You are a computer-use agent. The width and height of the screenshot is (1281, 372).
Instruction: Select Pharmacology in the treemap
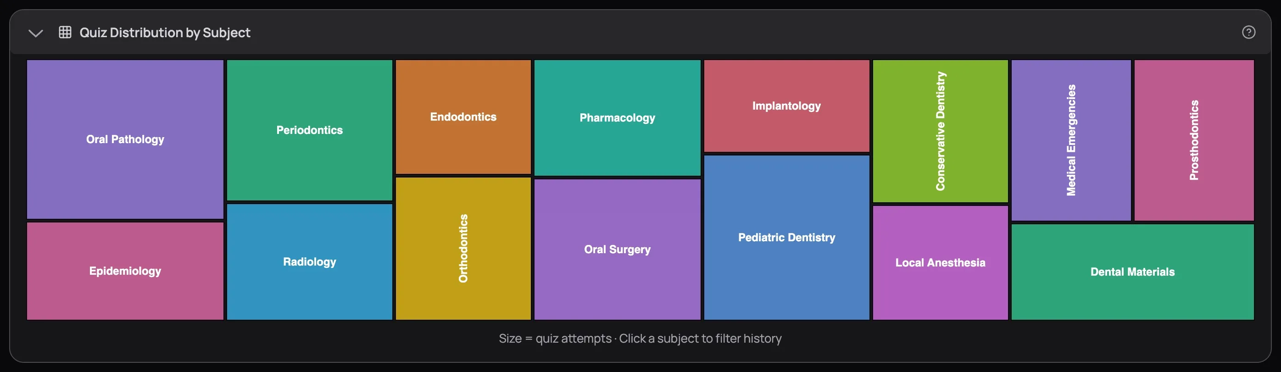pyautogui.click(x=617, y=117)
